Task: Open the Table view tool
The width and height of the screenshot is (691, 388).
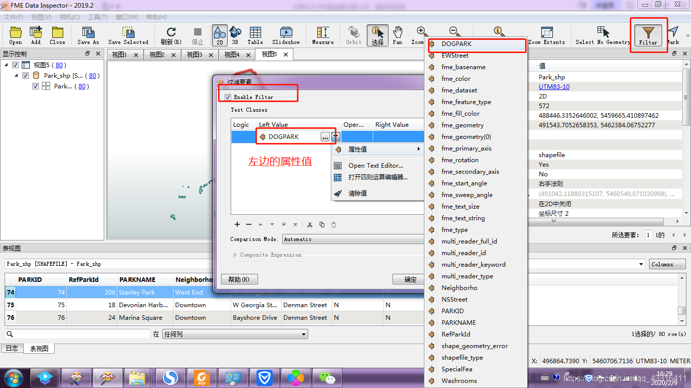Action: [x=255, y=35]
